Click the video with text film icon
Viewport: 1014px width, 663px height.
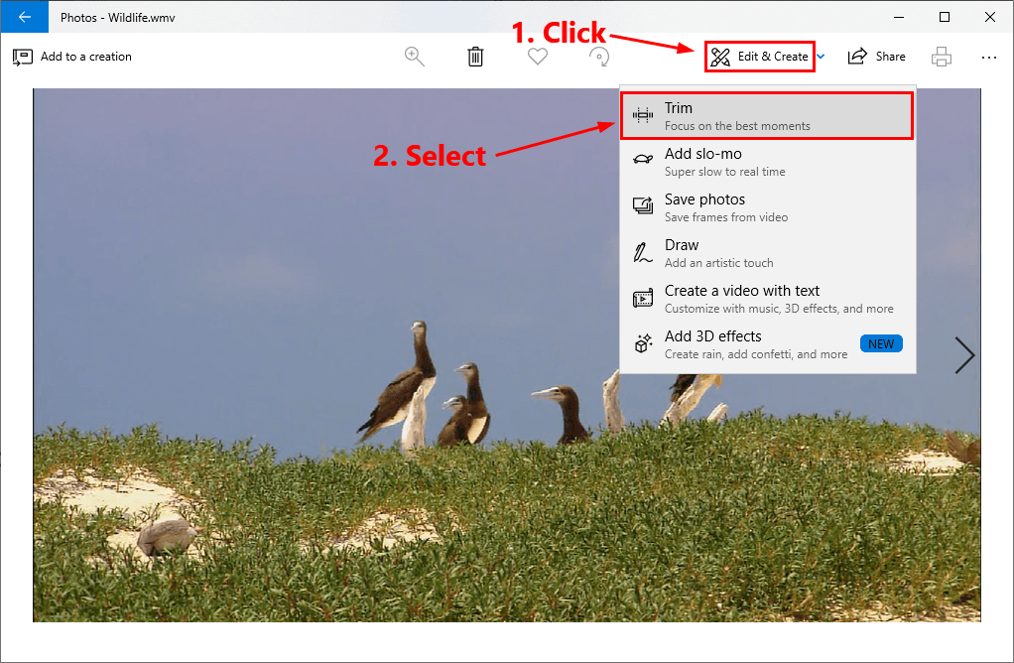(643, 298)
